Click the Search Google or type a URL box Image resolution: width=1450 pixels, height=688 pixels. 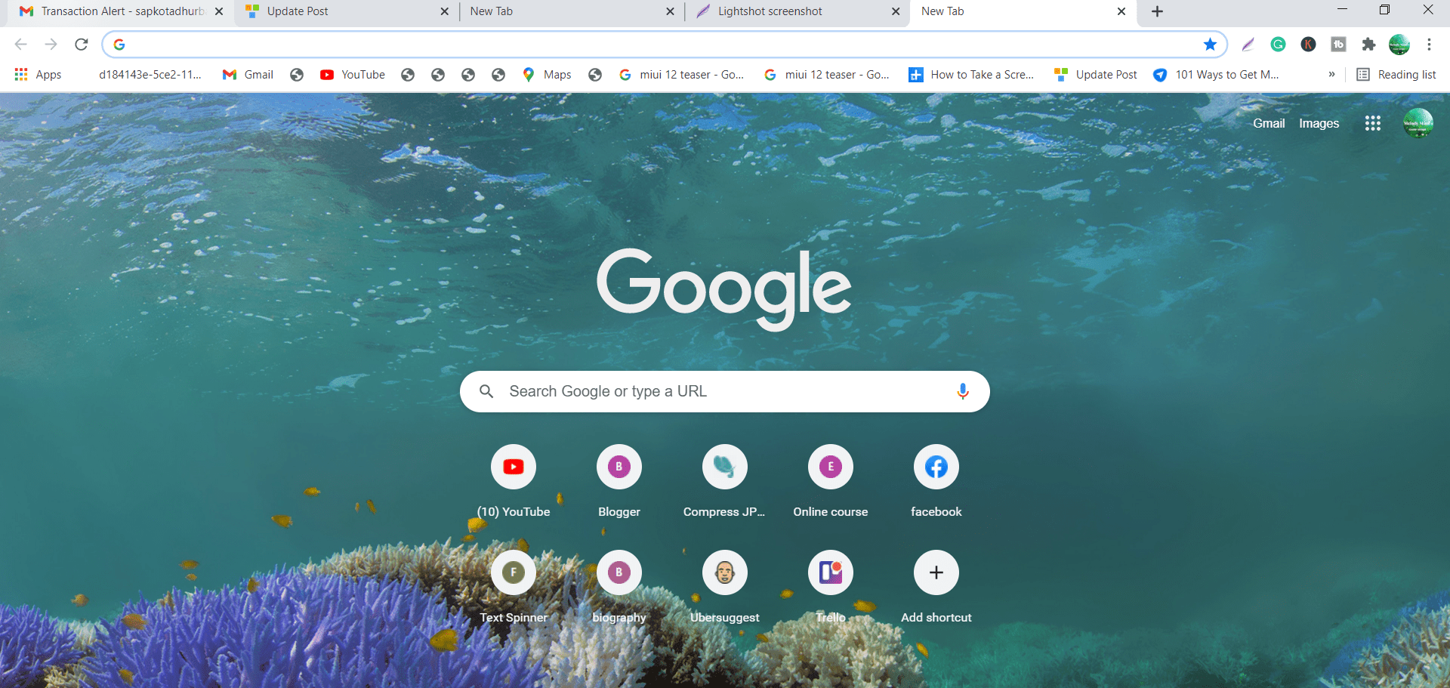click(725, 391)
